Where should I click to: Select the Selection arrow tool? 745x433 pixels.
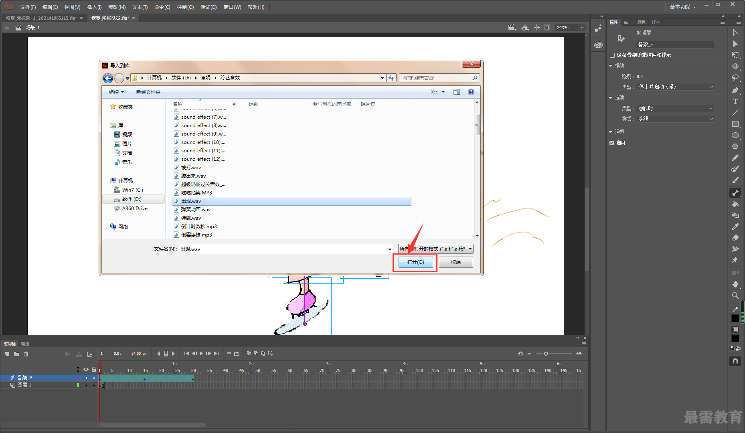pos(735,33)
